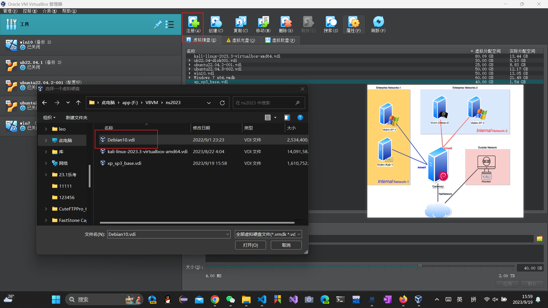Open File Explorer from the taskbar
This screenshot has height=308, width=548.
tap(246, 299)
